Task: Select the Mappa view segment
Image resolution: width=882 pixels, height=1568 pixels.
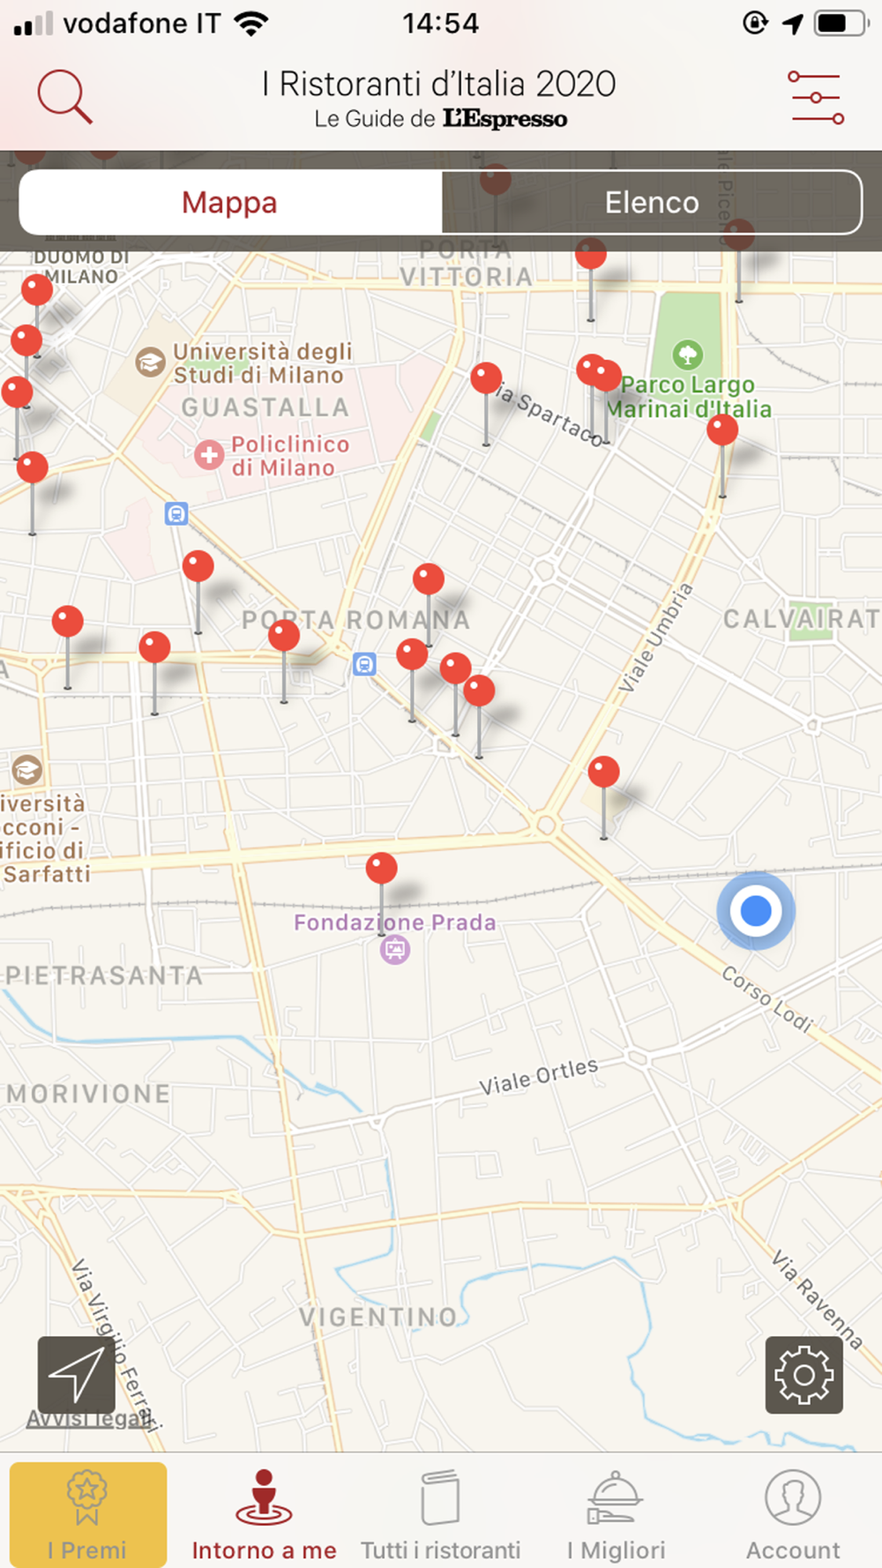Action: 230,202
